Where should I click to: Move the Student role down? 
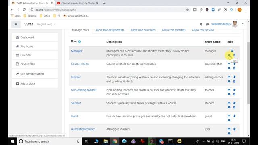coord(234,103)
